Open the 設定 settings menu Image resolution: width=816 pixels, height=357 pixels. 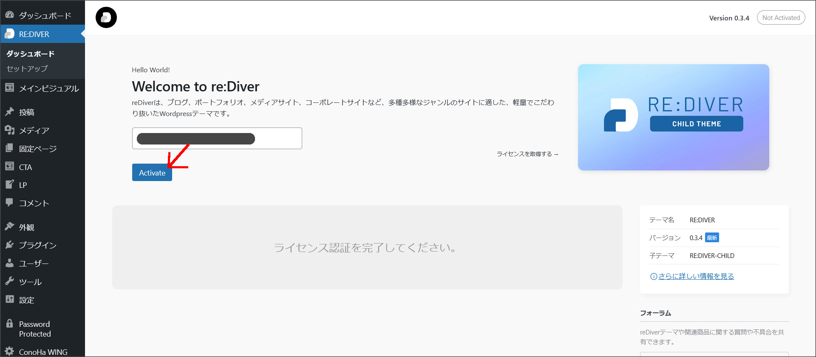26,300
